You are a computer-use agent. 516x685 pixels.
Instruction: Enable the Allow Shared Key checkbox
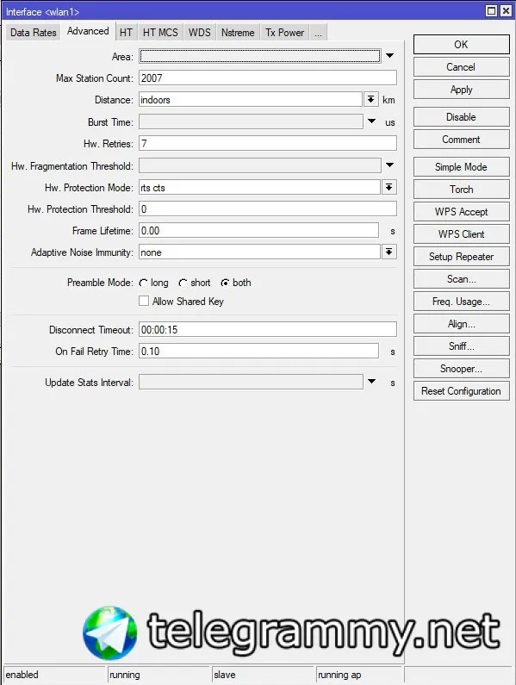click(144, 301)
